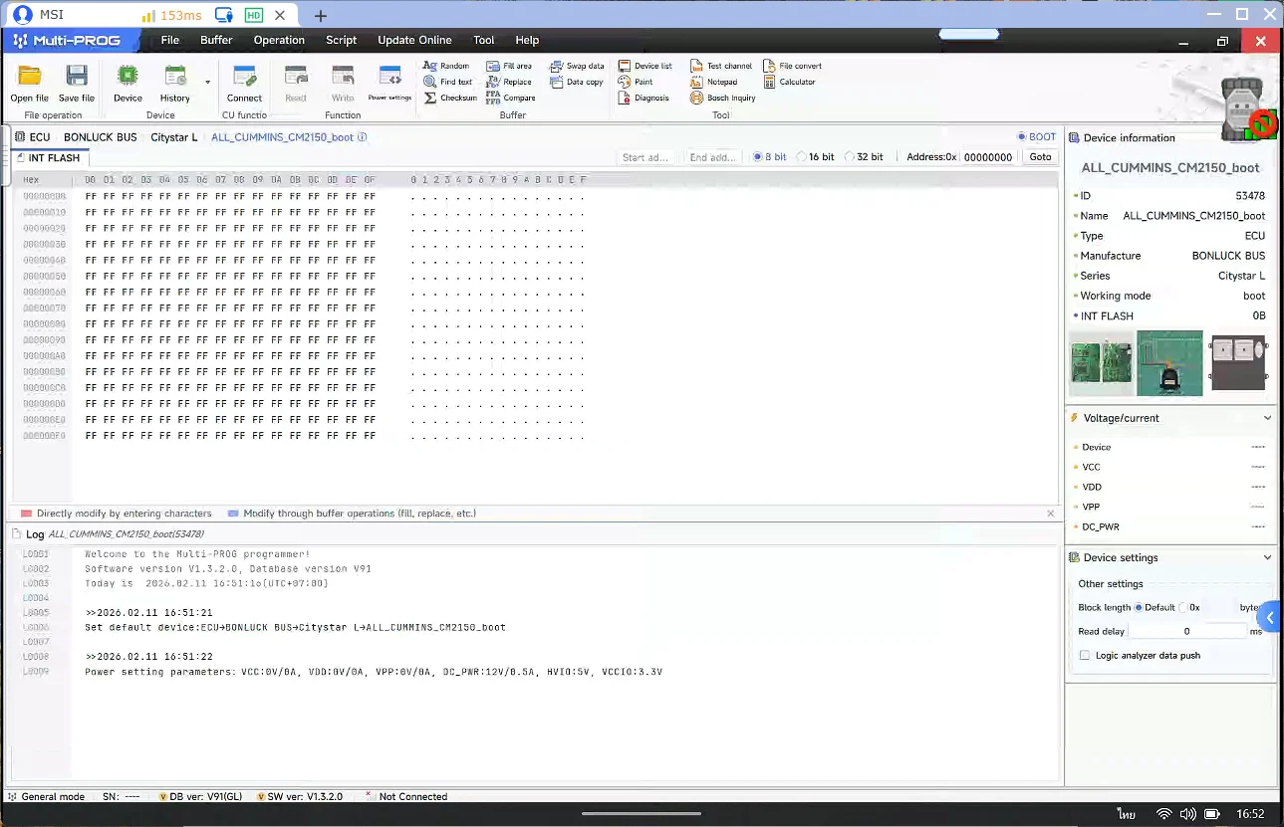Select Default block length radio button
Screen dimensions: 1284x827
coord(1139,607)
